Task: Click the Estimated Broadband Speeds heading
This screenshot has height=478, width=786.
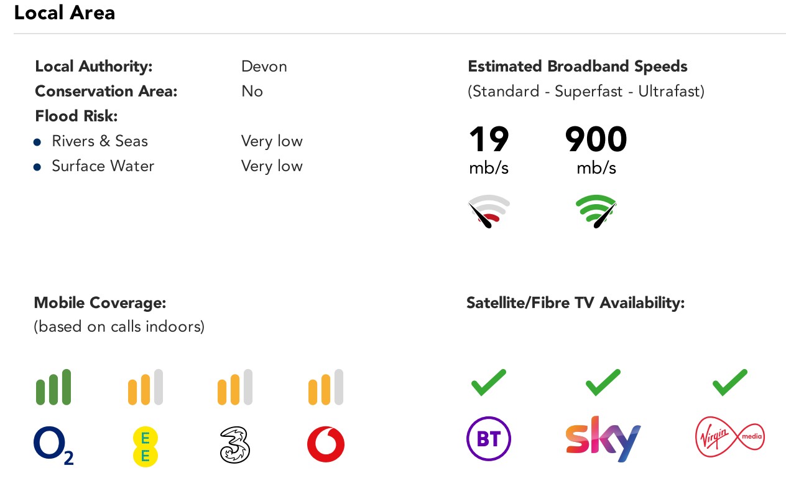Action: tap(577, 67)
